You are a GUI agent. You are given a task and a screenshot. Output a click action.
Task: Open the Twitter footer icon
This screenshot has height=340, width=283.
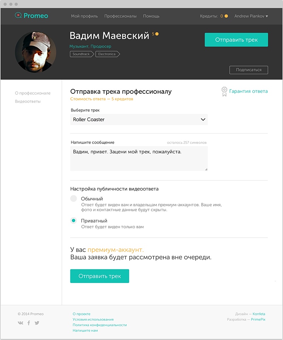pyautogui.click(x=37, y=323)
